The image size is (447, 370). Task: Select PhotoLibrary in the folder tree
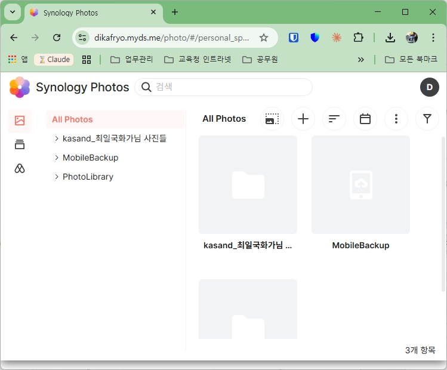click(88, 177)
